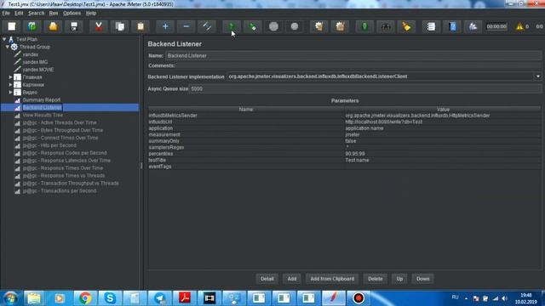
Task: Select Summary Report listener
Action: point(42,100)
